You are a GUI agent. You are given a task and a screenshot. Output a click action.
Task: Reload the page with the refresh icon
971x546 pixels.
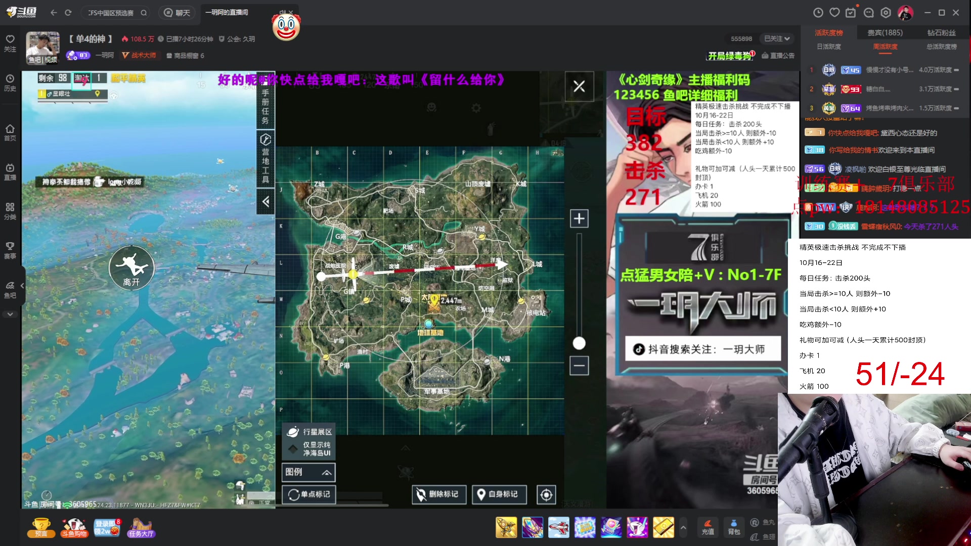68,13
